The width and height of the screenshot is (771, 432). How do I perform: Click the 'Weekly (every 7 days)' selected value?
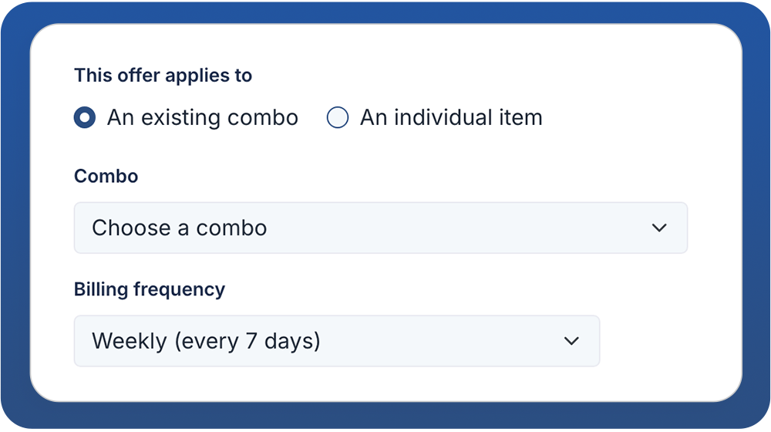(206, 341)
